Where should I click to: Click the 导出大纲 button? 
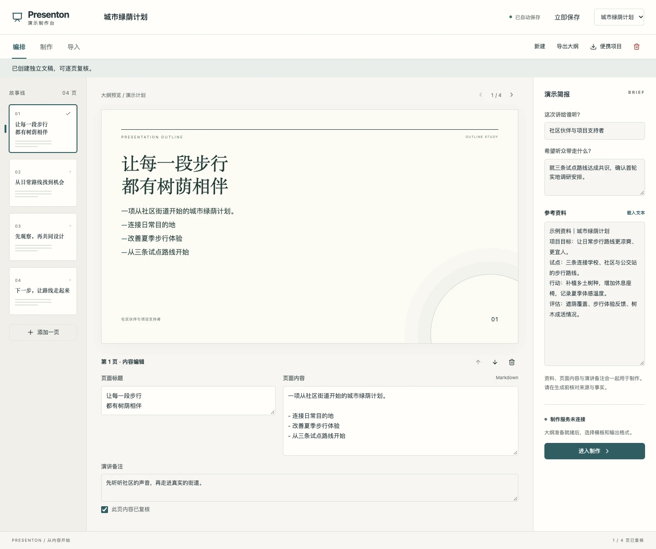[568, 46]
